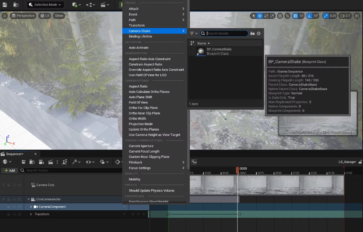
Task: Open the Event submenu
Action: [155, 14]
